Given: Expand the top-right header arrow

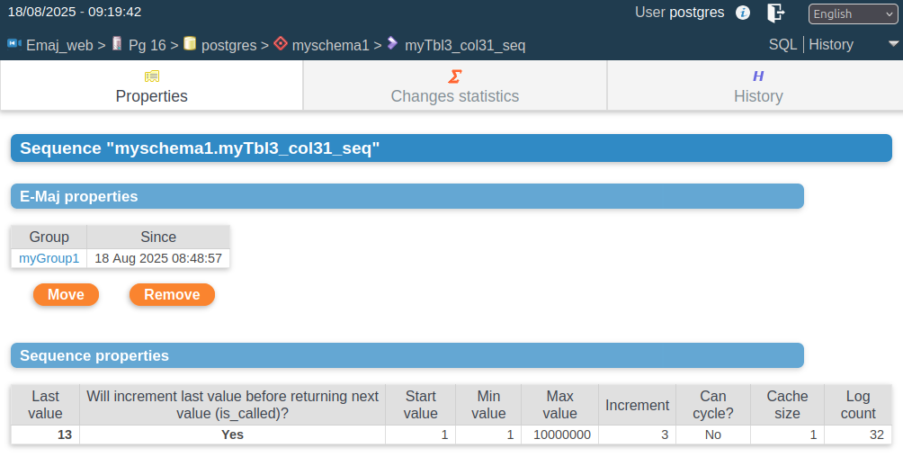Looking at the screenshot, I should tap(893, 44).
